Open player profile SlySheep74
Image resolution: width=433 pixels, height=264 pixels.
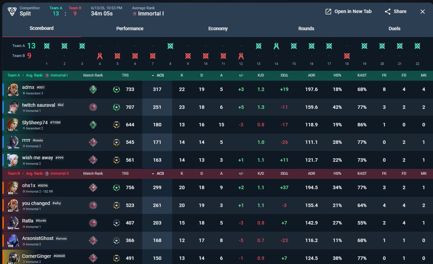(x=35, y=123)
